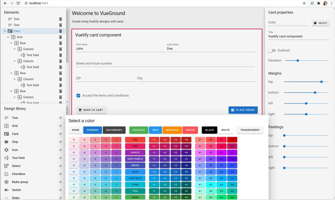Click the SELECT color button

320,23
